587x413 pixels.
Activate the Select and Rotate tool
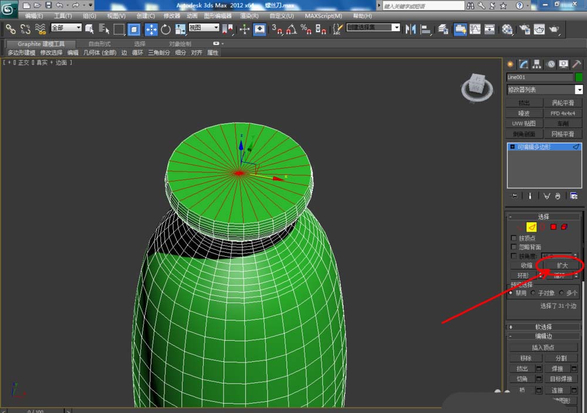(166, 29)
